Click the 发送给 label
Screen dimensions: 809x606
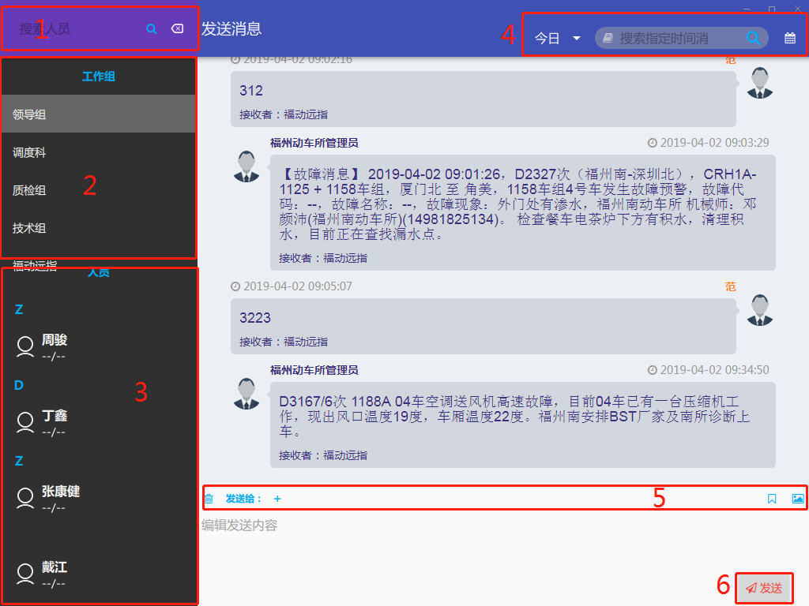pyautogui.click(x=243, y=499)
